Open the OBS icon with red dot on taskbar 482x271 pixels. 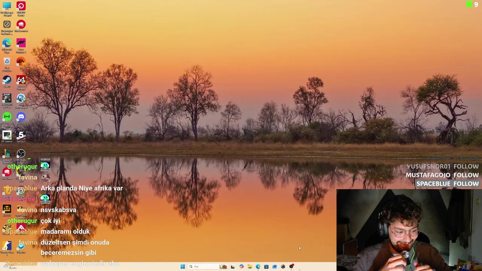click(291, 266)
